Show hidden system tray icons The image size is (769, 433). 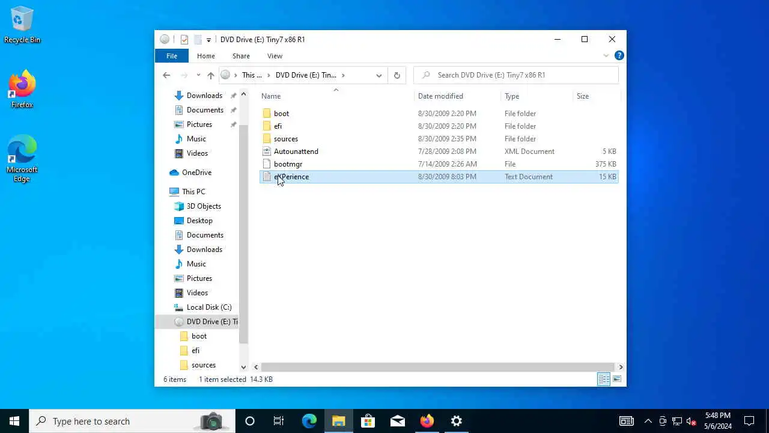(x=648, y=421)
